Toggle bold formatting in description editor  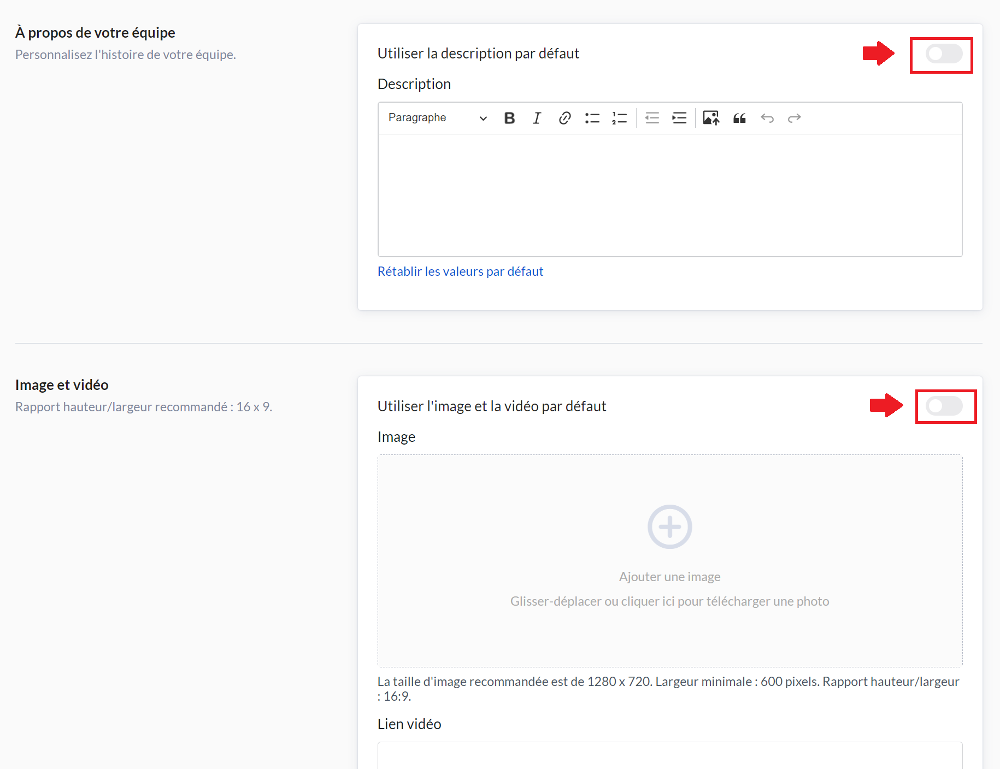(x=509, y=118)
